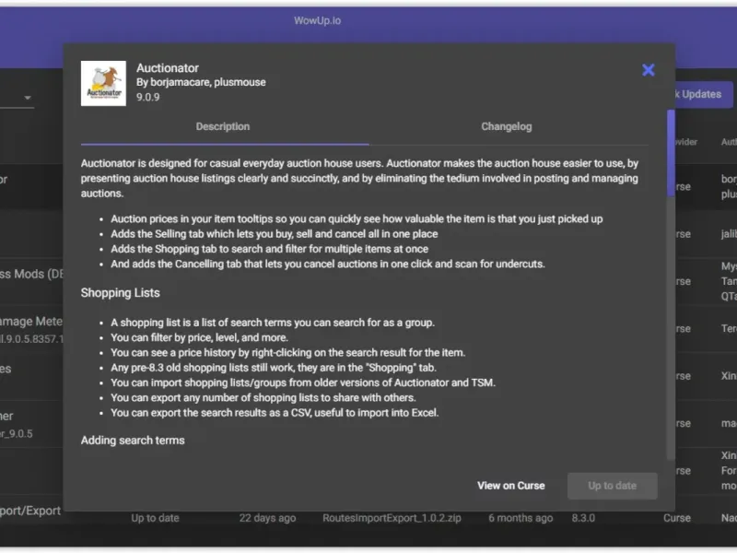
Task: Click the Curse provider cell in bottom row
Action: [677, 518]
